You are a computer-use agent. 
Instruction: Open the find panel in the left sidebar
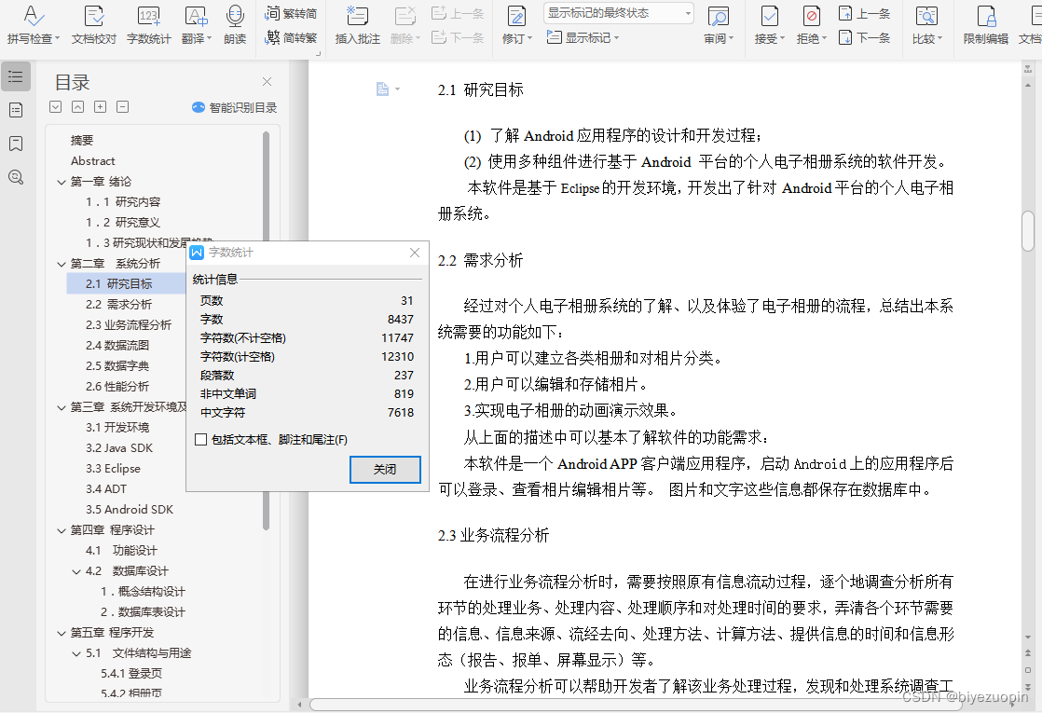click(16, 177)
